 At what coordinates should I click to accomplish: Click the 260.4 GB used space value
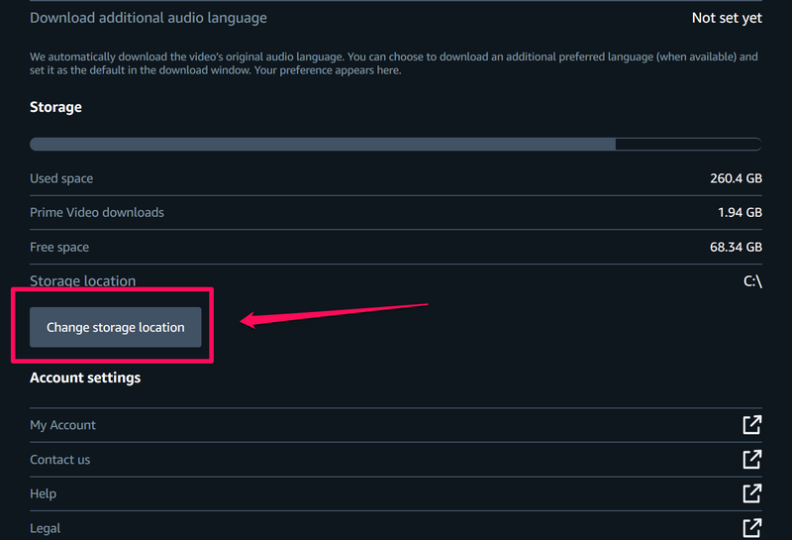click(734, 178)
